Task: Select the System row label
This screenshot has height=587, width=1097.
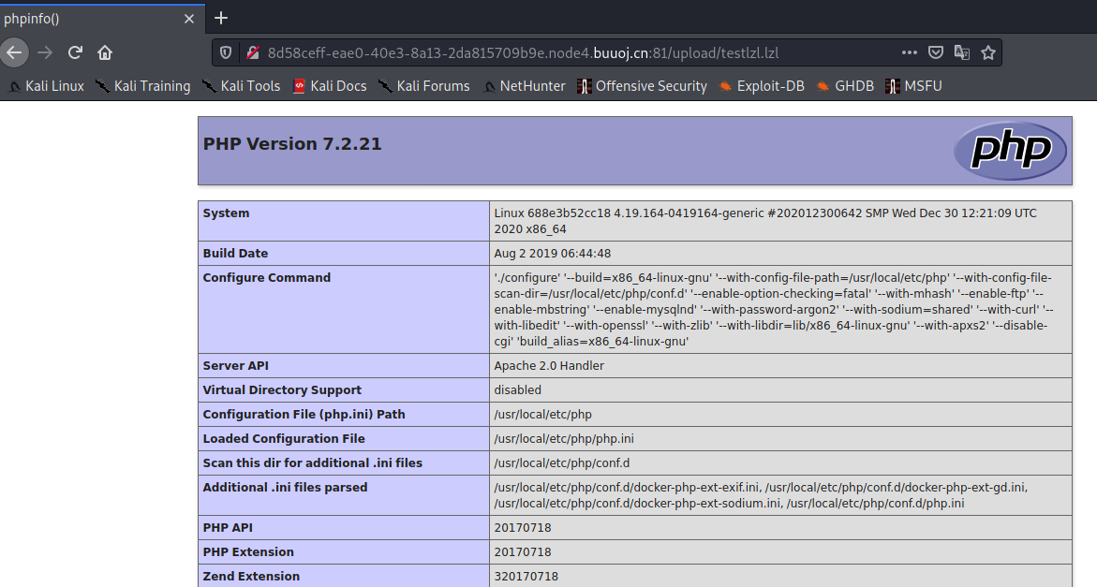Action: coord(226,213)
